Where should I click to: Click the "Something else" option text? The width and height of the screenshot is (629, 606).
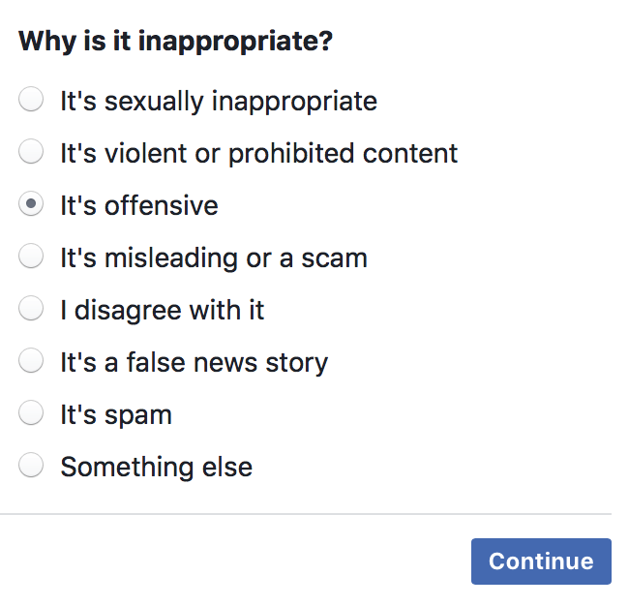tap(156, 467)
